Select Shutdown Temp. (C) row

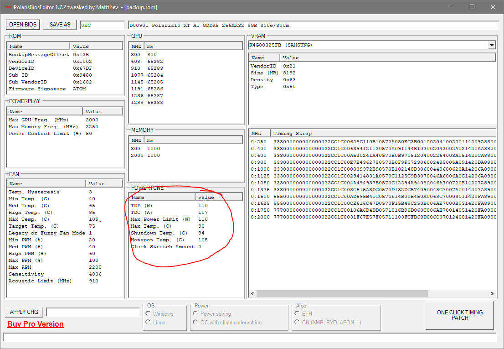tap(185, 233)
